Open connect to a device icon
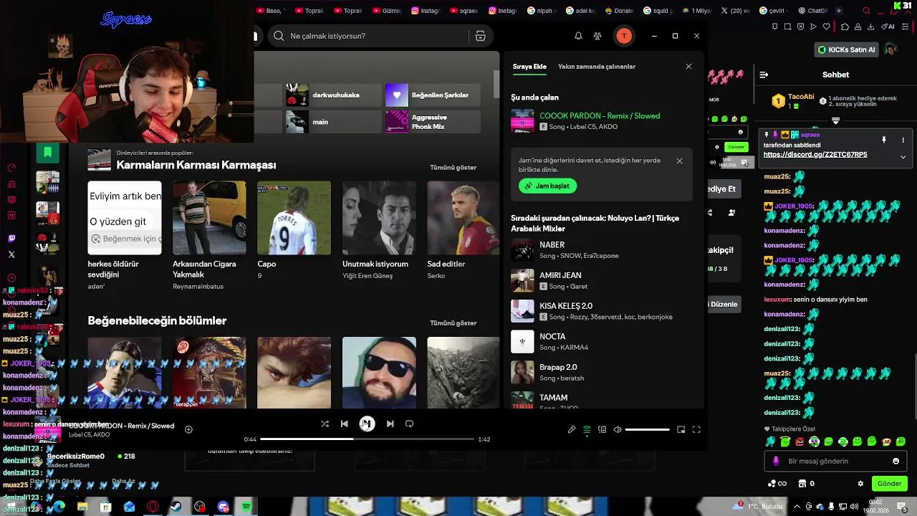The width and height of the screenshot is (917, 516). (x=602, y=430)
